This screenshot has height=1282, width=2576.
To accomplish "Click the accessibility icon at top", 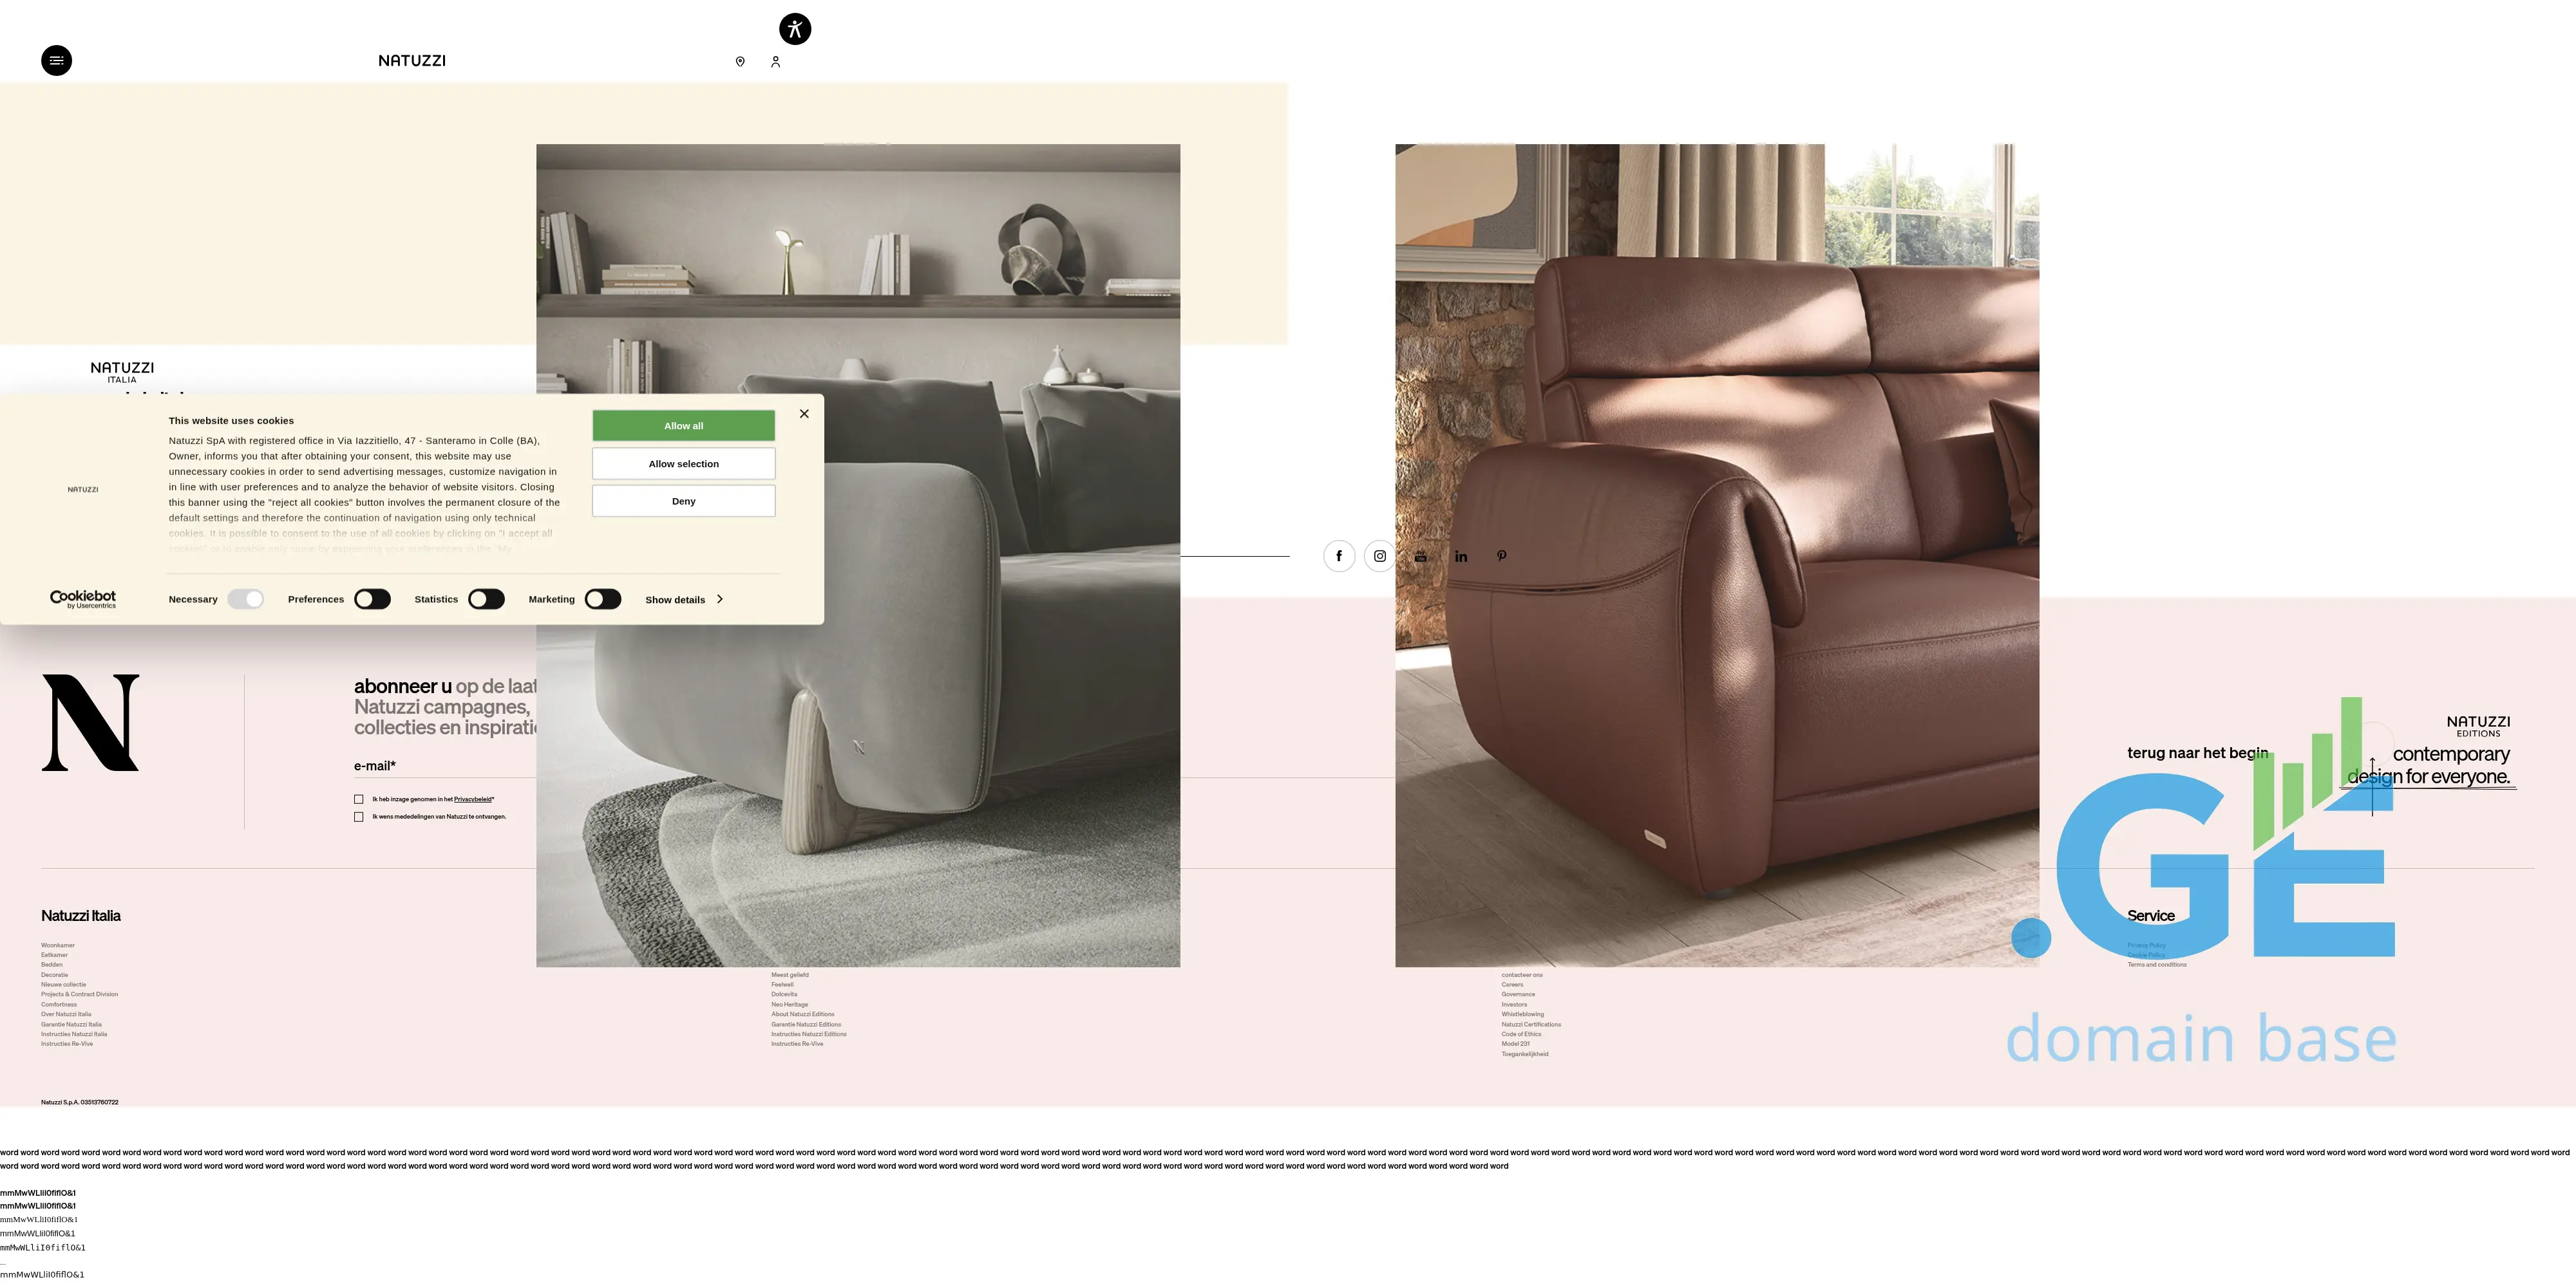I will coord(795,29).
